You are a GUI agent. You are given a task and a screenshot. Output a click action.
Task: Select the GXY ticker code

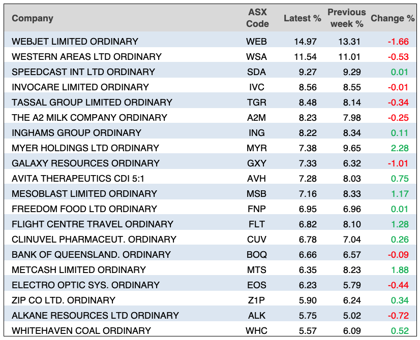(257, 163)
